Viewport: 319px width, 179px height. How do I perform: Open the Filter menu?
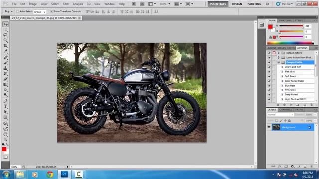pyautogui.click(x=66, y=4)
